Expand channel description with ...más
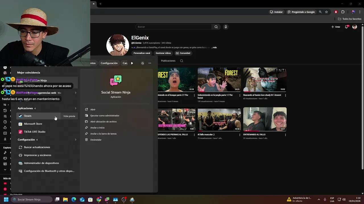This screenshot has width=364, height=204. [x=214, y=48]
